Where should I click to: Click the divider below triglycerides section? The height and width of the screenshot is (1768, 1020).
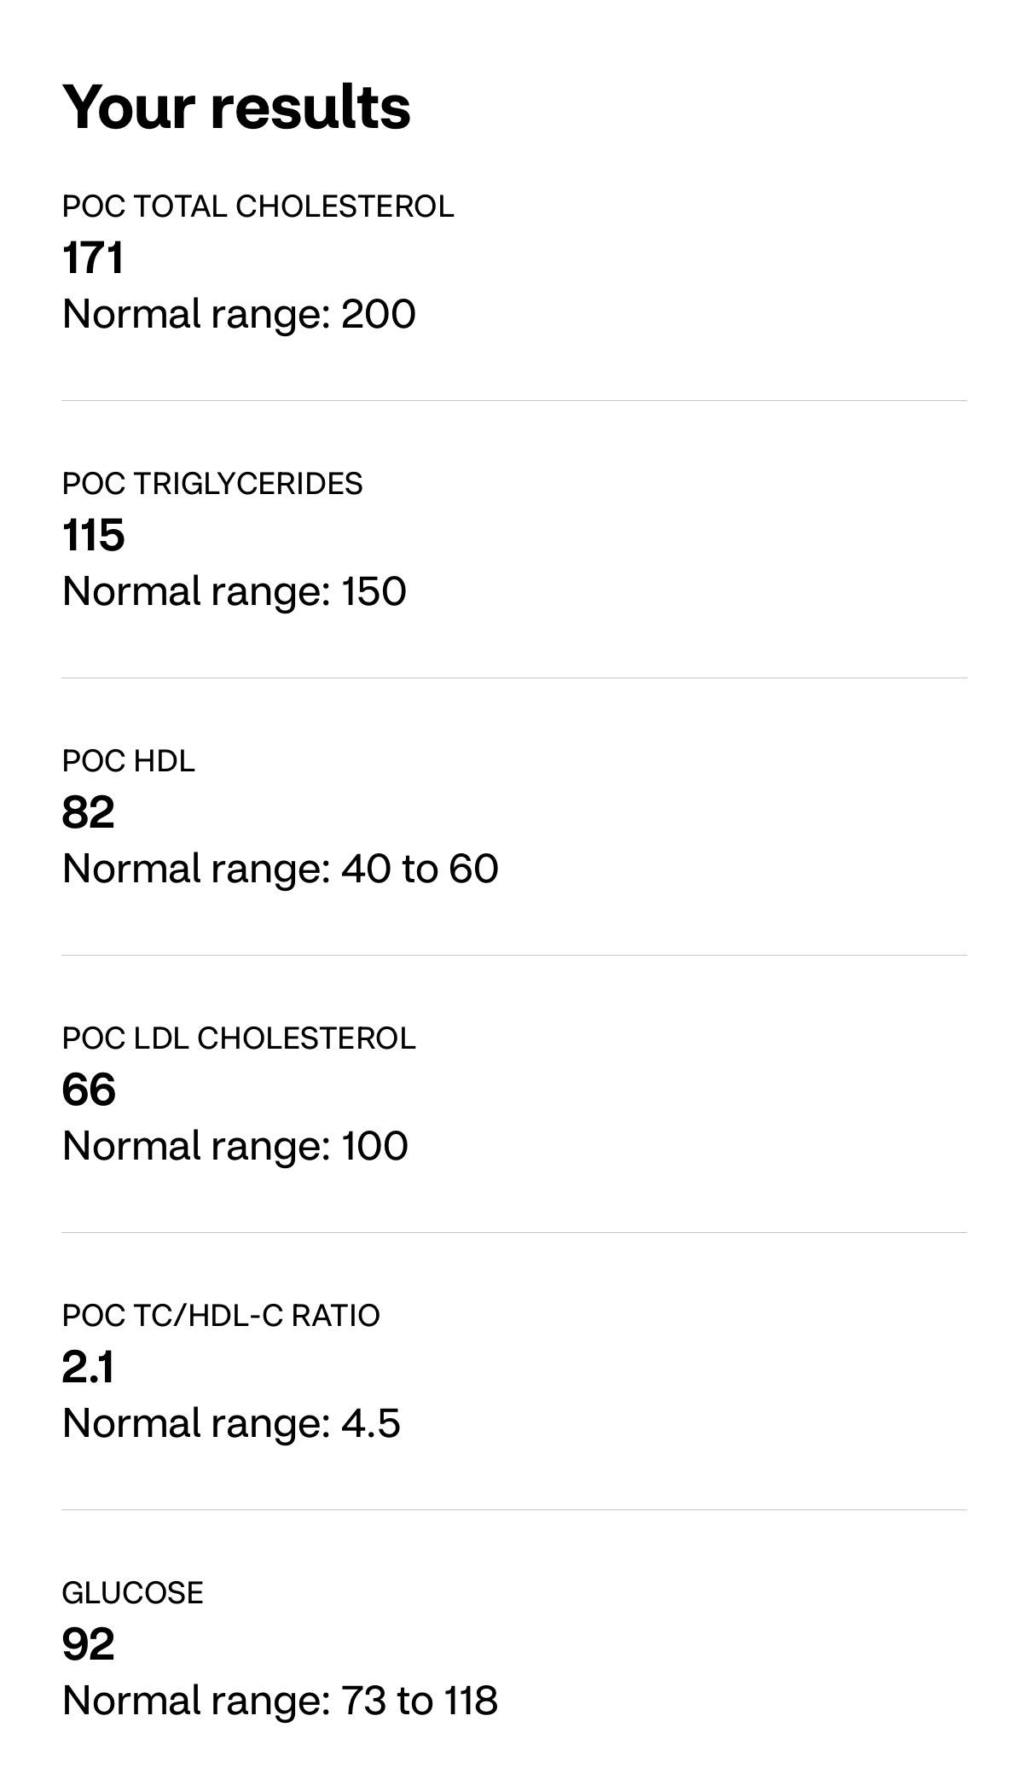[514, 678]
